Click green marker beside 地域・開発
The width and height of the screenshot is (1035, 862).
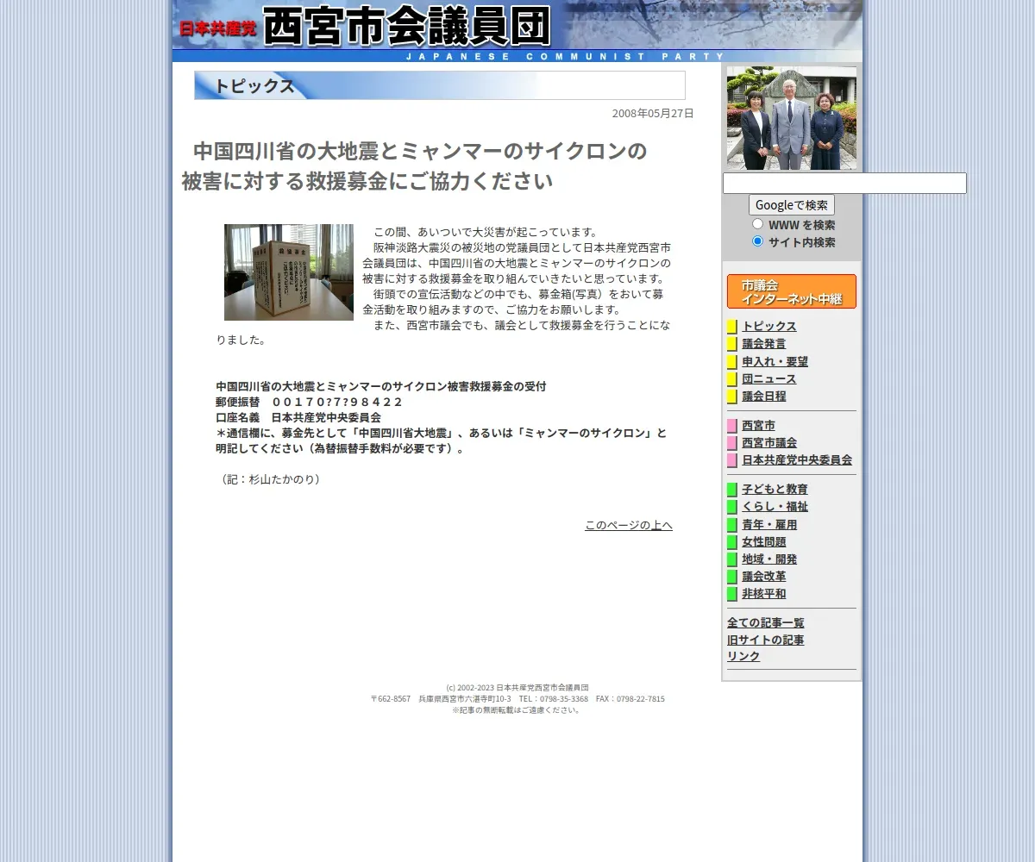732,559
